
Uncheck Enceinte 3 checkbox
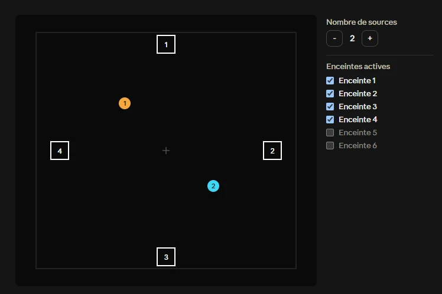[330, 106]
